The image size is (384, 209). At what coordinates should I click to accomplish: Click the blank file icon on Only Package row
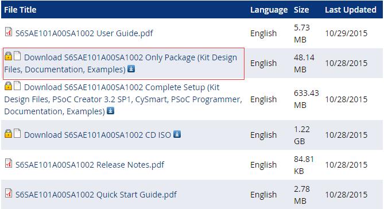(x=17, y=56)
